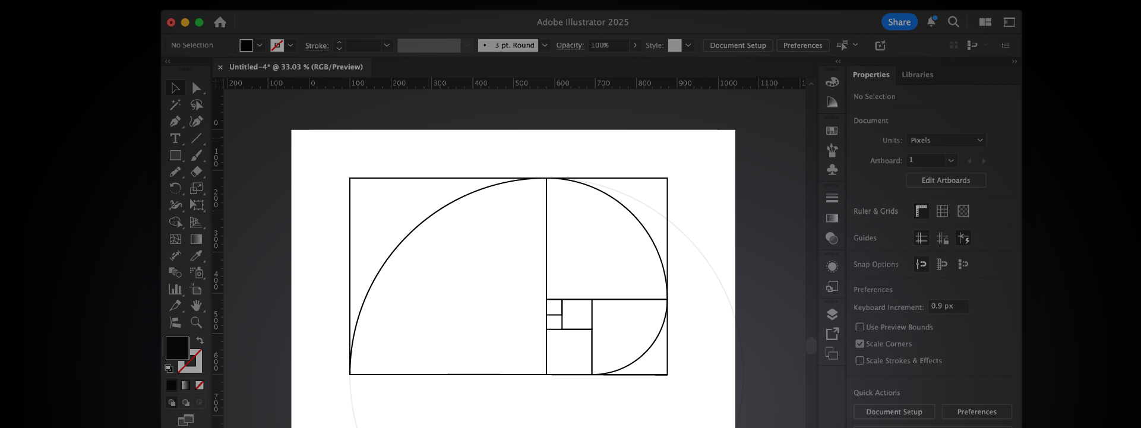The image size is (1141, 428).
Task: Toggle the grid display
Action: pos(943,211)
